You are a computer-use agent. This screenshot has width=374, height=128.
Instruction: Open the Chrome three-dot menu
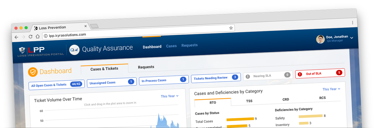(x=352, y=22)
